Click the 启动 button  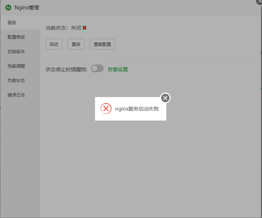pyautogui.click(x=54, y=44)
